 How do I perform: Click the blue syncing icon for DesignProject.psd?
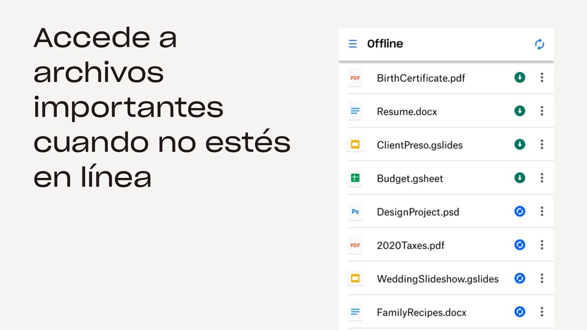[519, 211]
